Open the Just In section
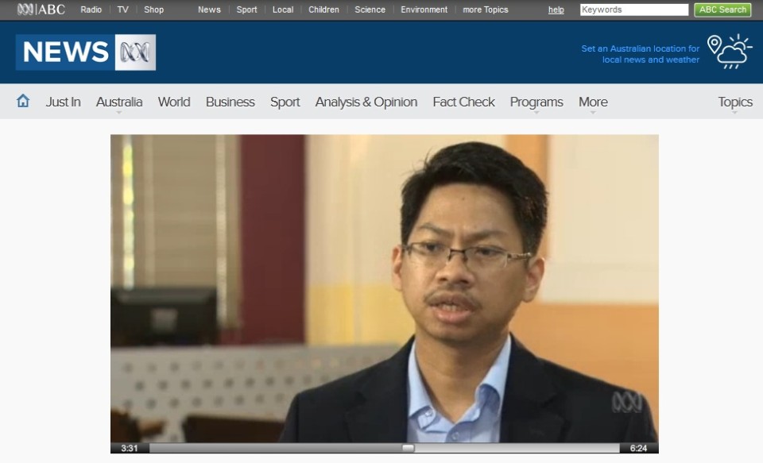 tap(63, 102)
